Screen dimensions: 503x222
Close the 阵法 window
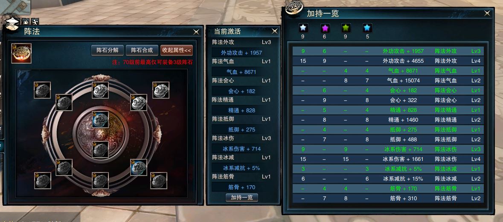pyautogui.click(x=196, y=32)
